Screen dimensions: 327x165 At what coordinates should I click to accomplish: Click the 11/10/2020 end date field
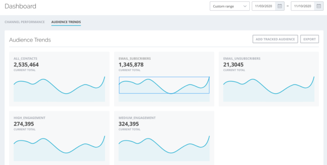[x=303, y=6]
